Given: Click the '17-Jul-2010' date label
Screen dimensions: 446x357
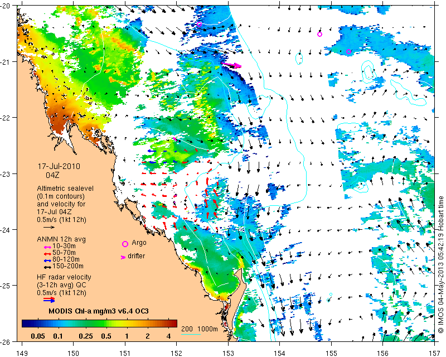Looking at the screenshot, I should [59, 166].
